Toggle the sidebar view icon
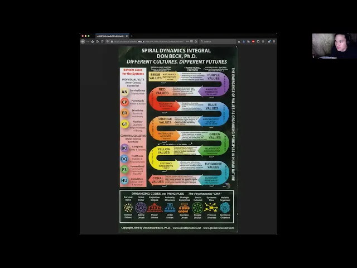Viewport: 357px width, 268px height. 258,41
